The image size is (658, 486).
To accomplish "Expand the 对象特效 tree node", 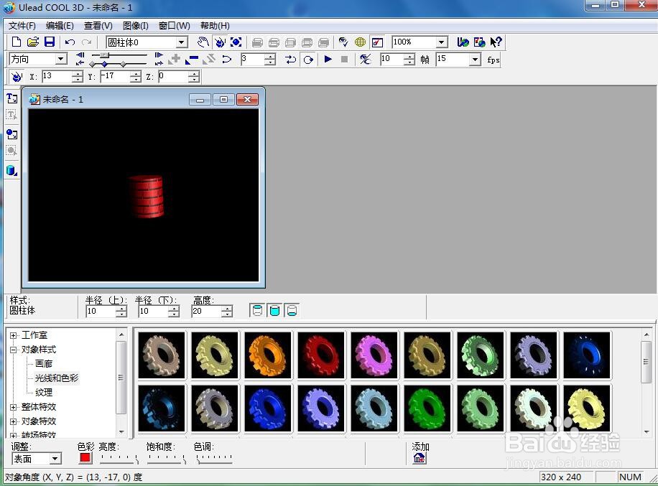I will point(14,421).
